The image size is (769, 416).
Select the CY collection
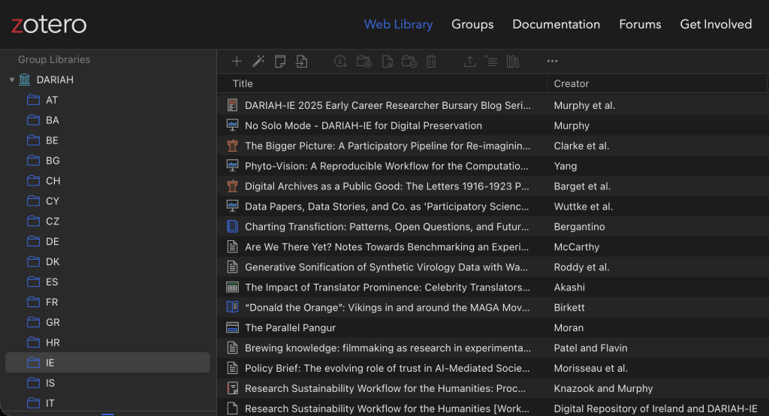(107, 201)
